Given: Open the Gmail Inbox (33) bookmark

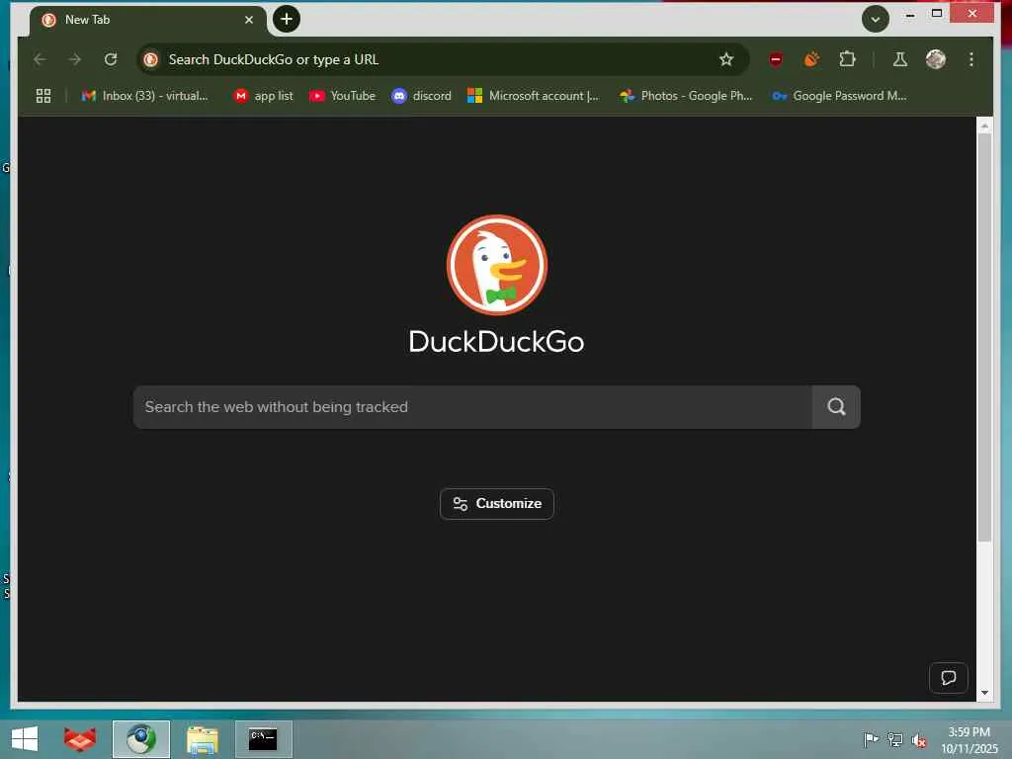Looking at the screenshot, I should [x=144, y=96].
